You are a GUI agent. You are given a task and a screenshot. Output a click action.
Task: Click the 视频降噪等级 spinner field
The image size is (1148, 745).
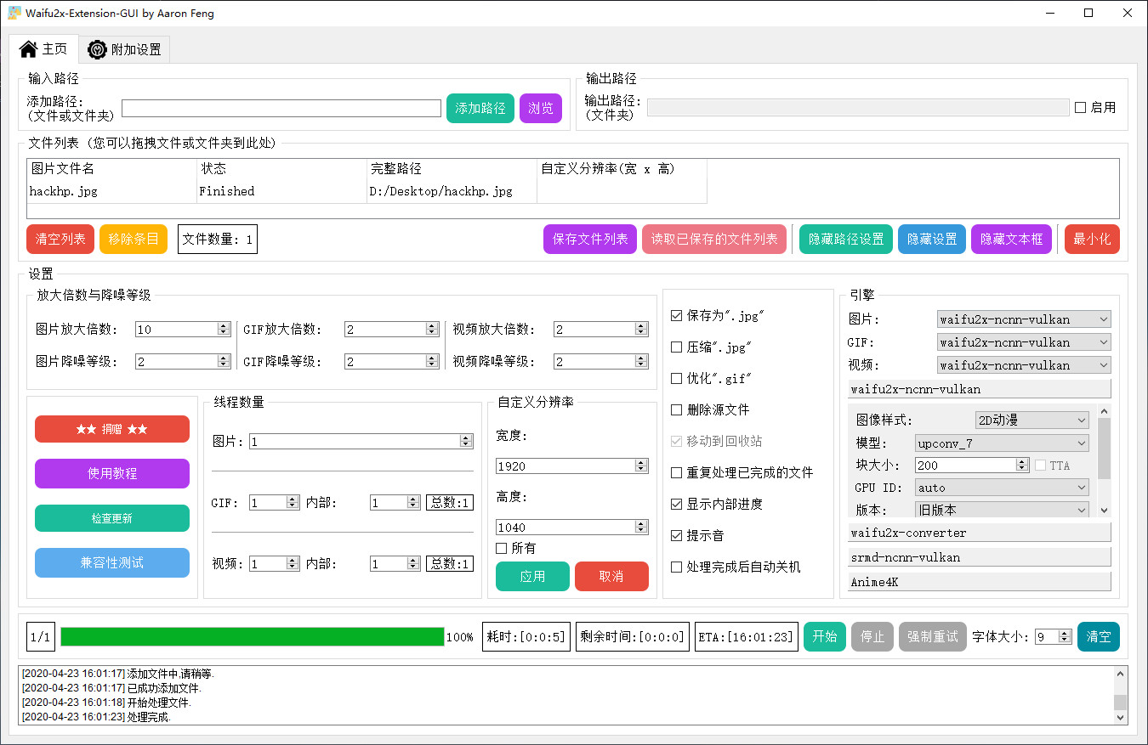coord(601,361)
